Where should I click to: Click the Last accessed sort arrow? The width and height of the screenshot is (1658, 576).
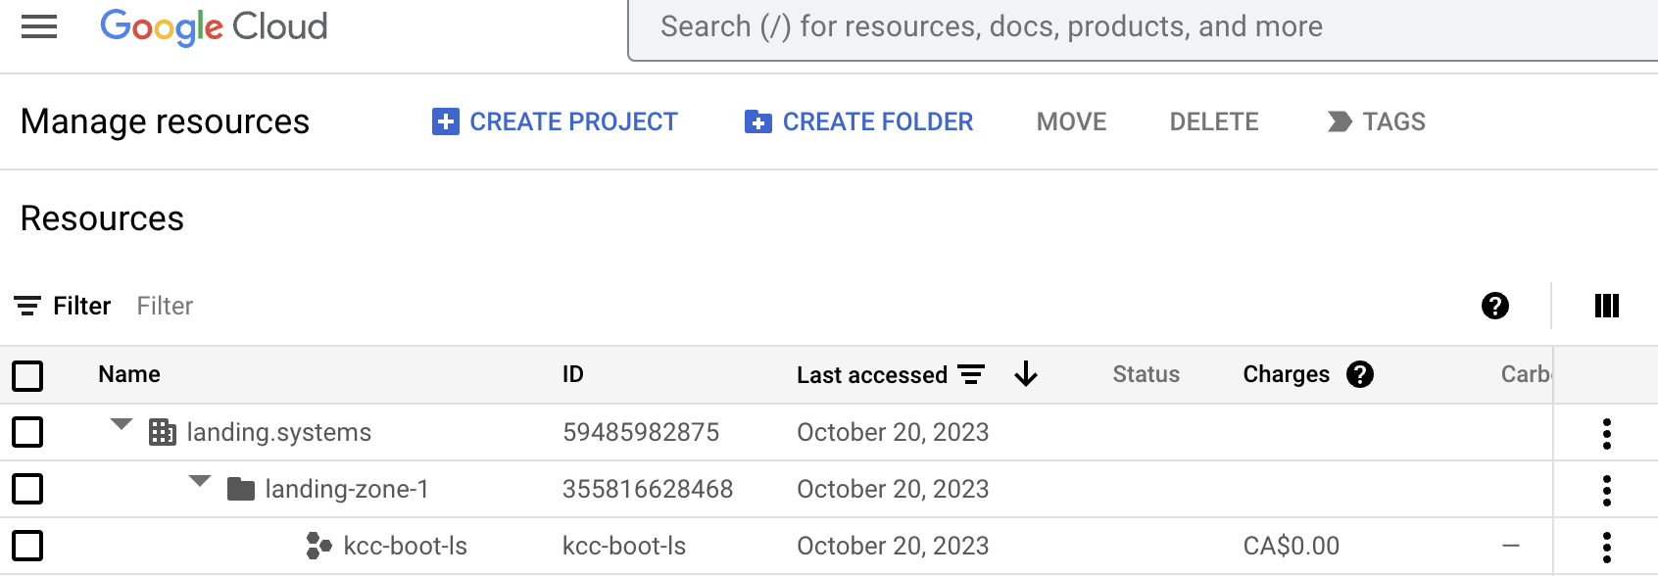pyautogui.click(x=1025, y=374)
